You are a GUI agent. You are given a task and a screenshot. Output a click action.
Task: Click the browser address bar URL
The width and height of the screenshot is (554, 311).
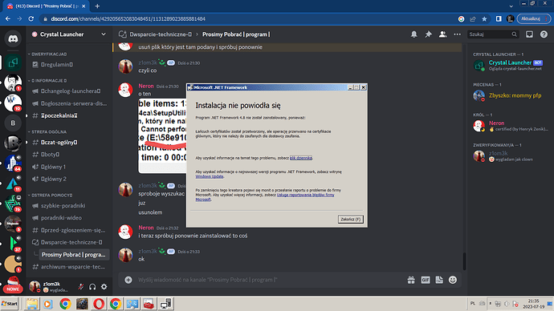click(128, 18)
